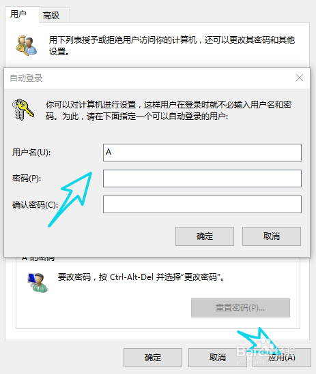Click the users-with-key icon beside the access description
This screenshot has height=374, width=316.
(27, 46)
